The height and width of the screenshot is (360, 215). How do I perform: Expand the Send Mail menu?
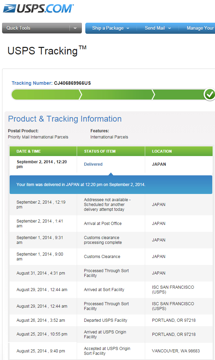(x=158, y=28)
